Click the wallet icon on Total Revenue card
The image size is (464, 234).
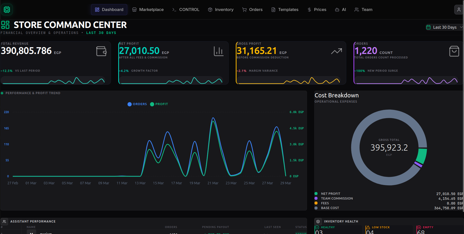pos(101,51)
